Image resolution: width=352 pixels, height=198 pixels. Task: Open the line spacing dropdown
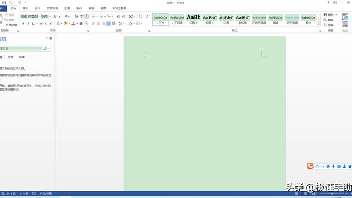point(122,24)
